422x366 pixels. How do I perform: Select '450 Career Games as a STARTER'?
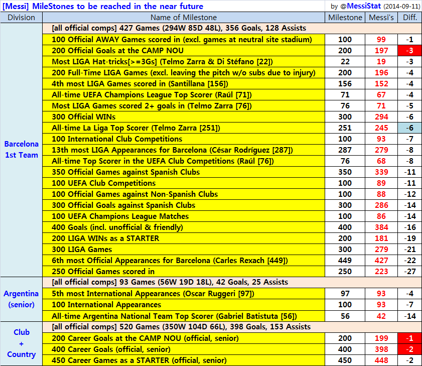click(184, 360)
